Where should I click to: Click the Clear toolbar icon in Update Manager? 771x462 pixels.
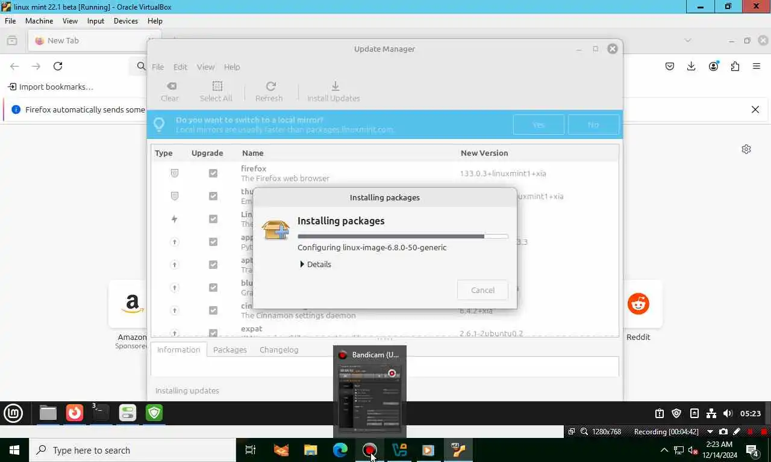[170, 91]
